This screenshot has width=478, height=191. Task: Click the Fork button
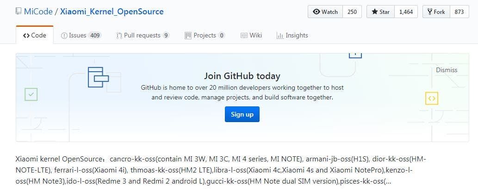pos(436,12)
